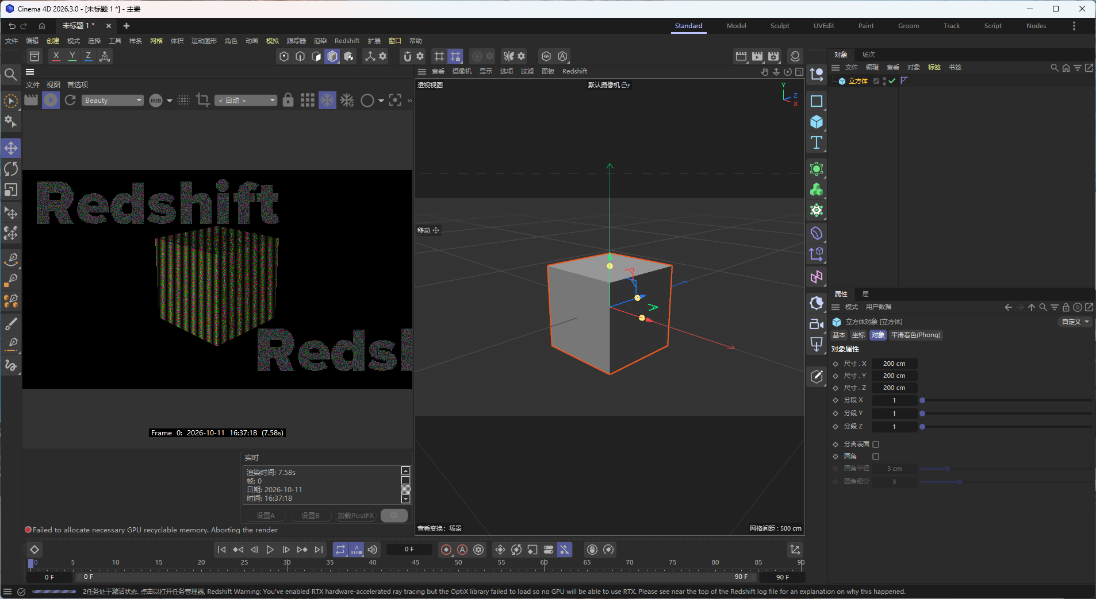Toggle X axis lock

(x=56, y=56)
